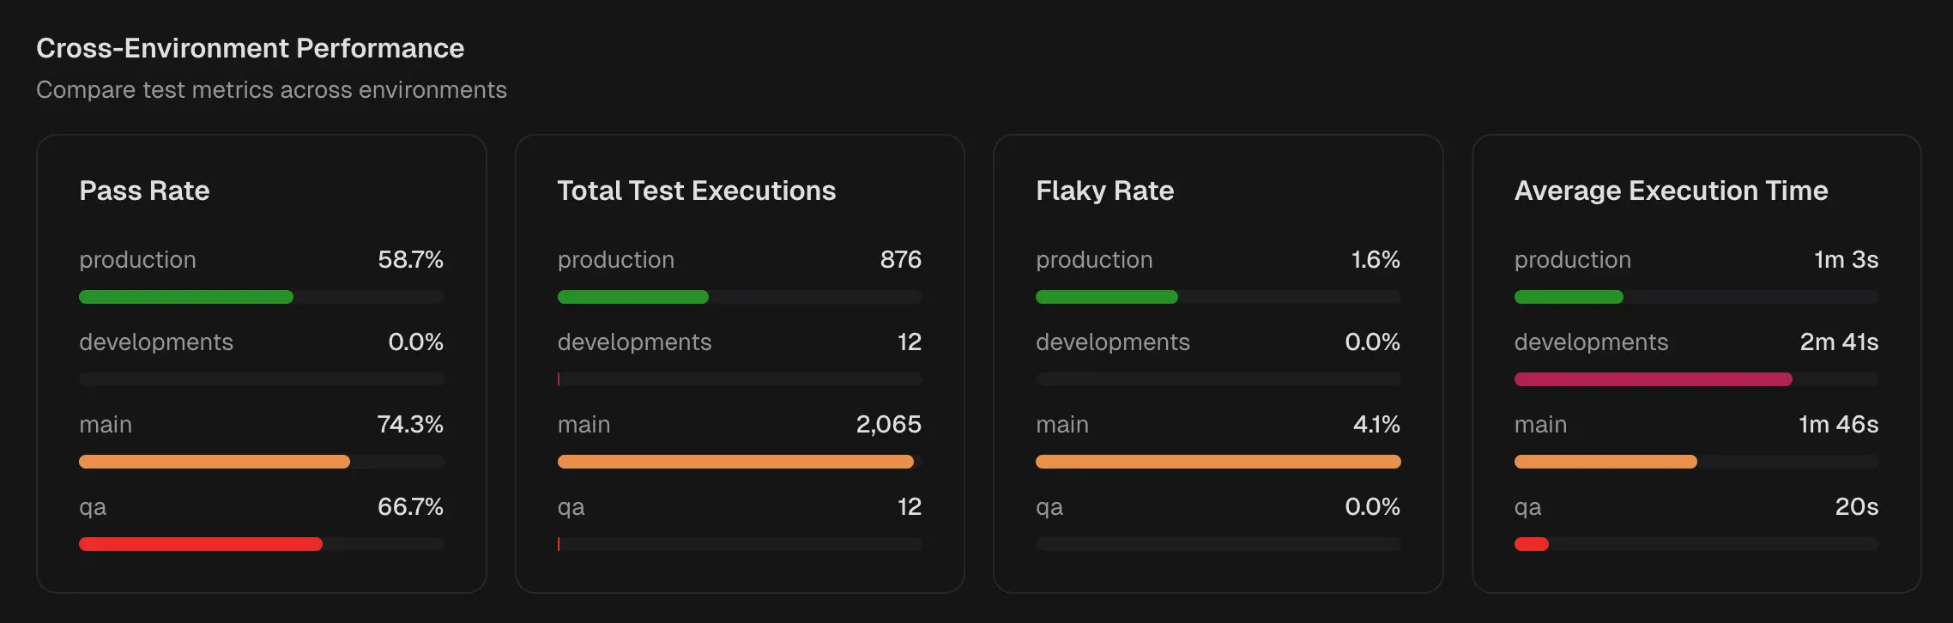
Task: Click qa red bar in Pass Rate
Action: pos(201,544)
